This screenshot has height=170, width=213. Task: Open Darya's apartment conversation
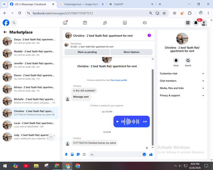coord(30,41)
